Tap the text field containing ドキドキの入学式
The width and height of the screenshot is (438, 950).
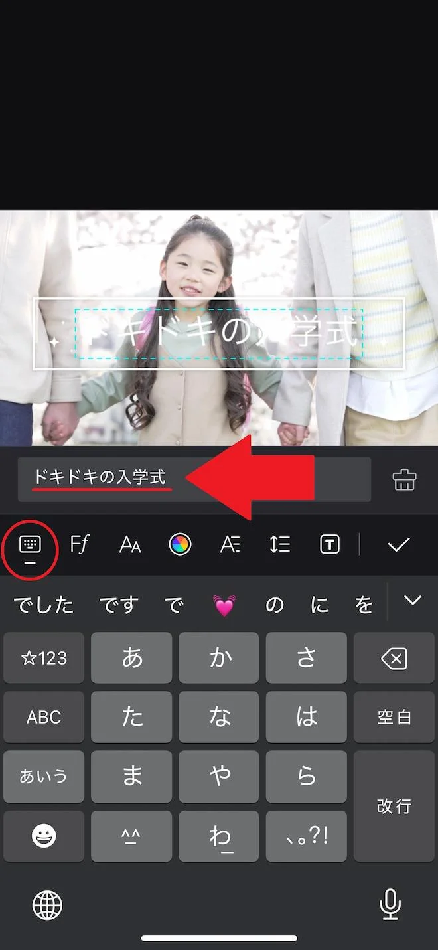[194, 479]
